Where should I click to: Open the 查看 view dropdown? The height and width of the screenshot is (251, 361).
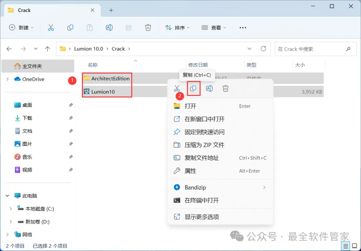pos(214,28)
